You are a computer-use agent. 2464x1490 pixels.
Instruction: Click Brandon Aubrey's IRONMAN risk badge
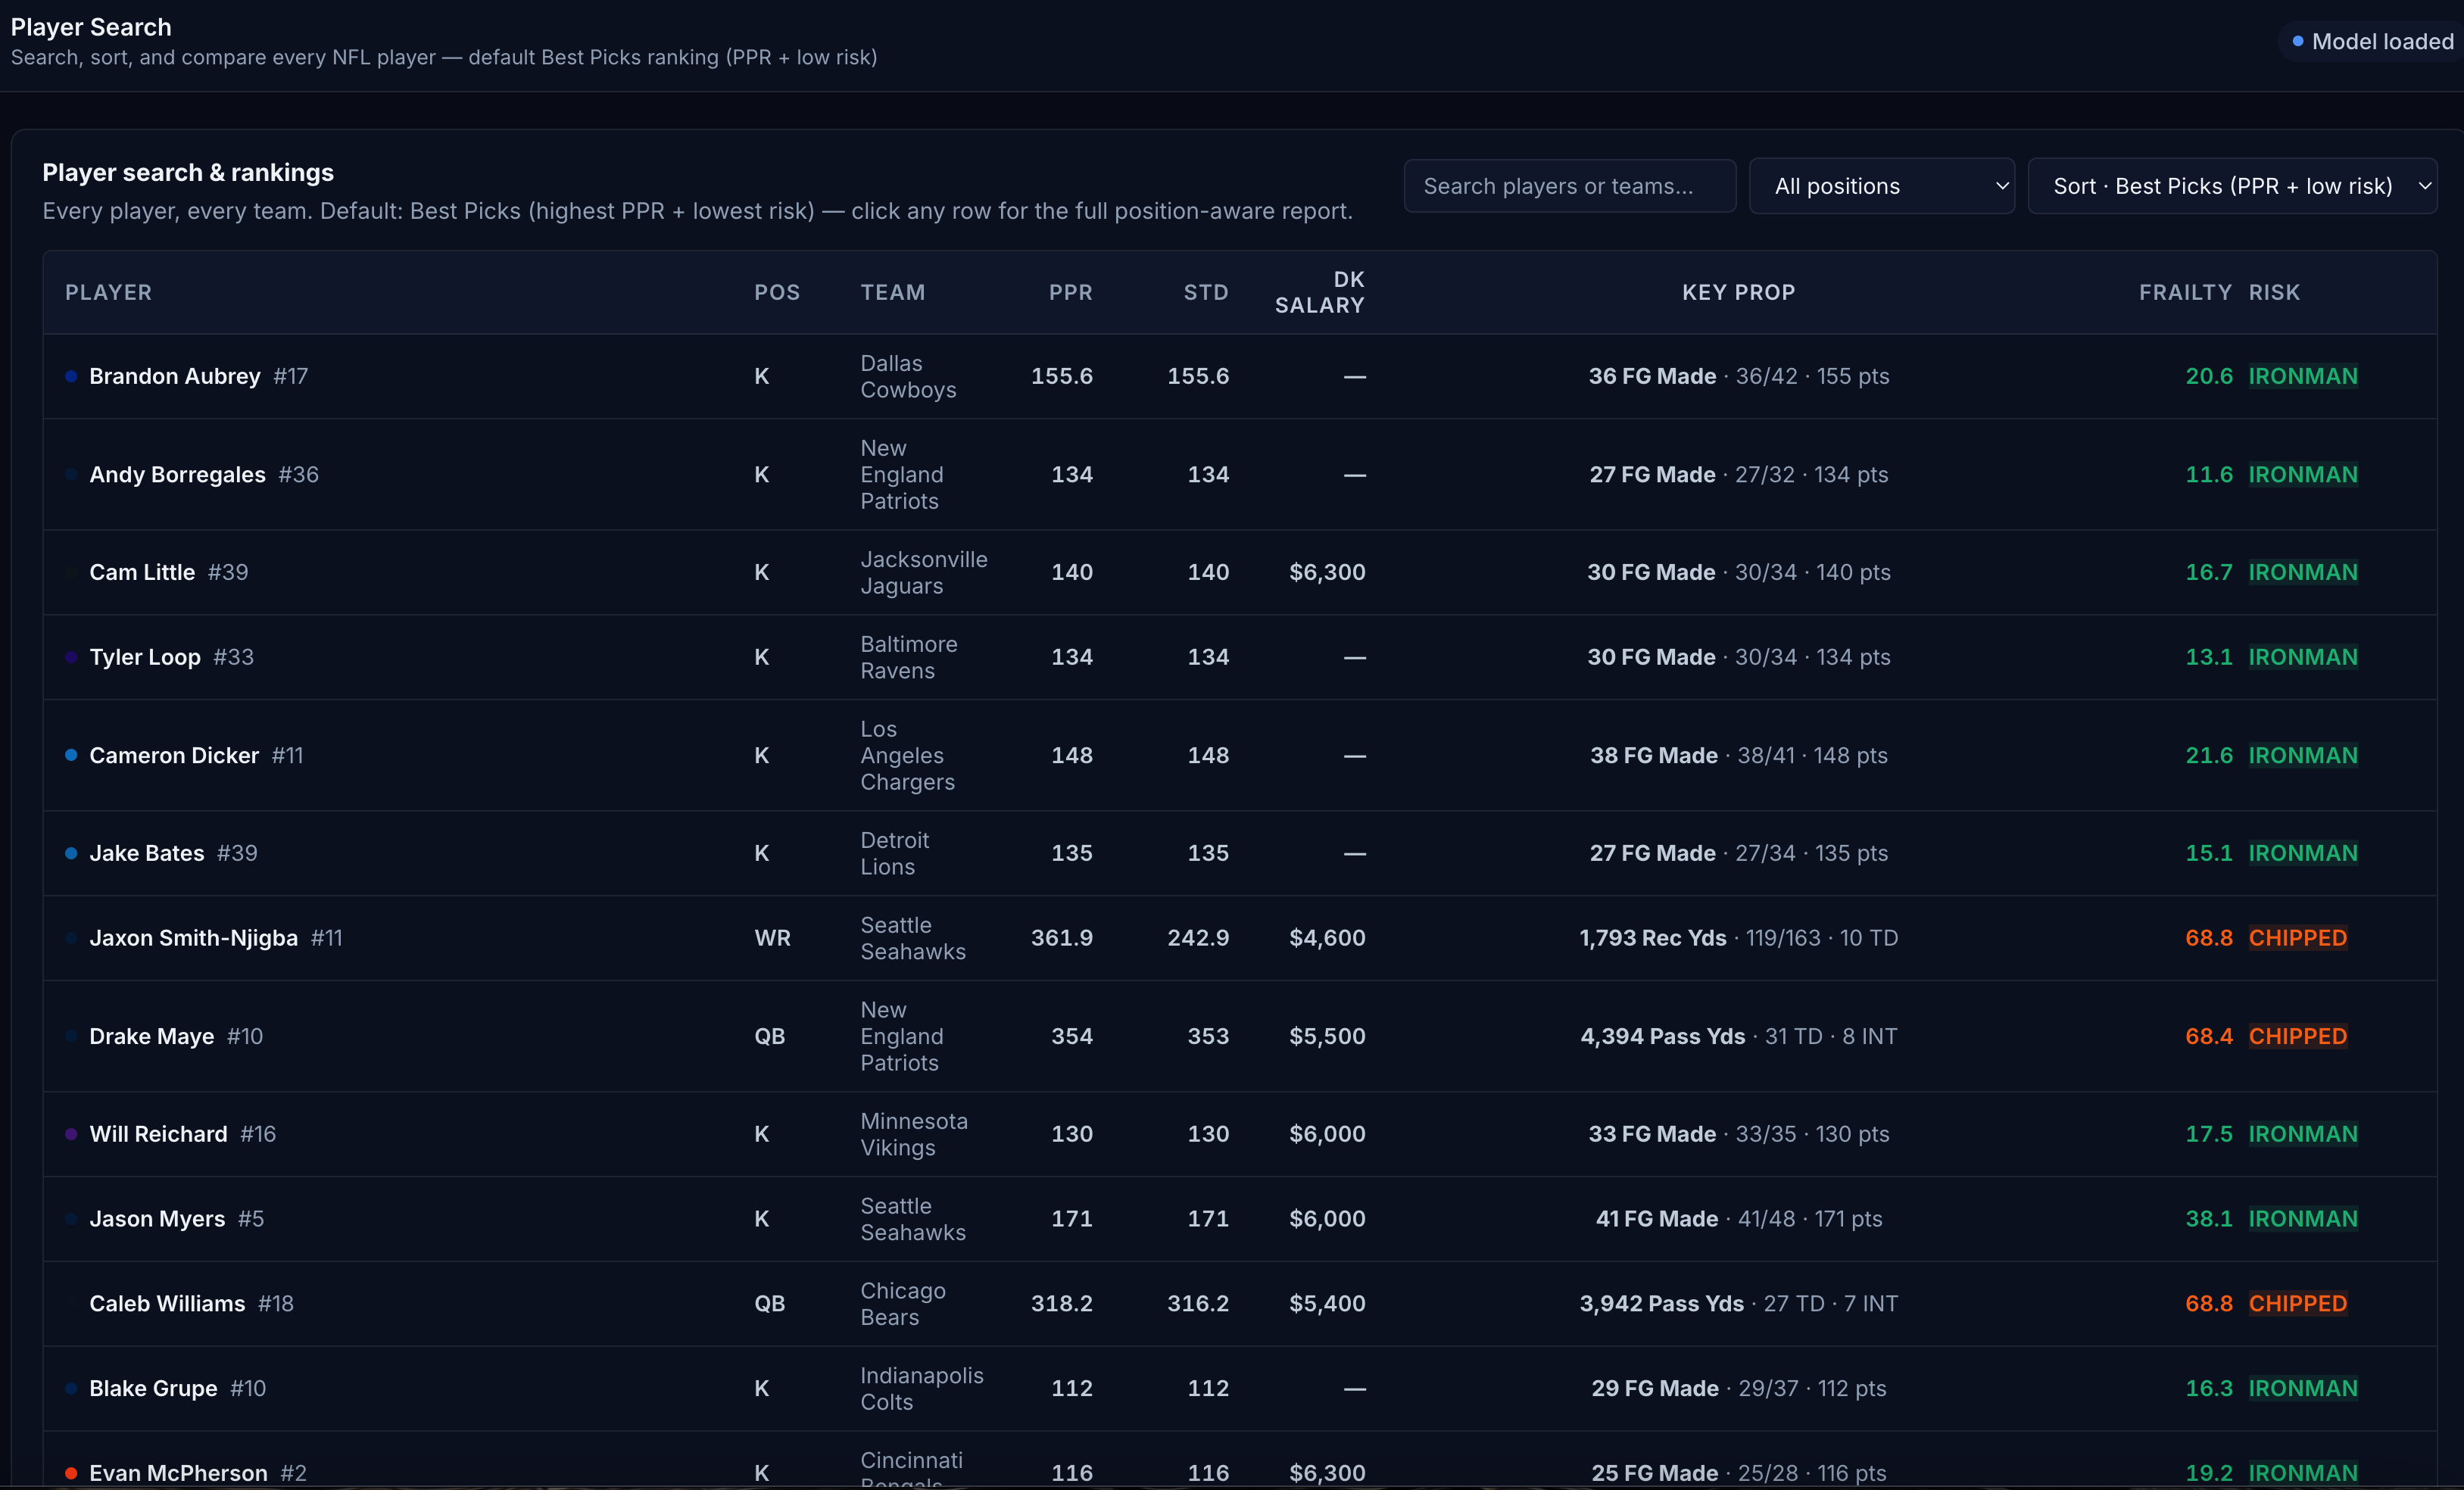[2303, 376]
